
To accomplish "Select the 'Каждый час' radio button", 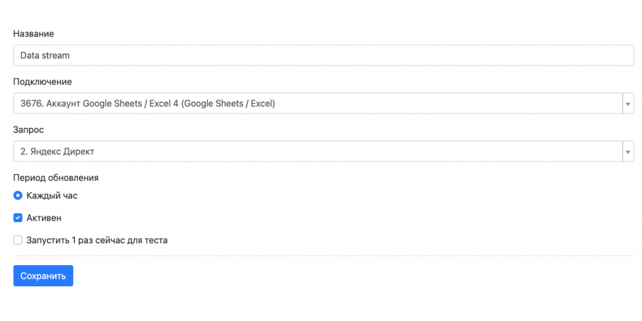I will click(17, 196).
